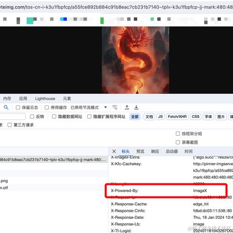Screen dimensions: 233x233
Task: Enable the 停用缓存 checkbox
Action: tap(47, 107)
